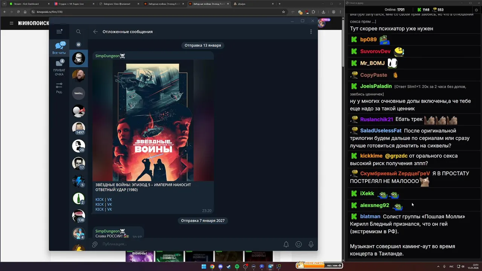This screenshot has width=482, height=271.
Task: Bookmark this page with the star icon
Action: [284, 12]
